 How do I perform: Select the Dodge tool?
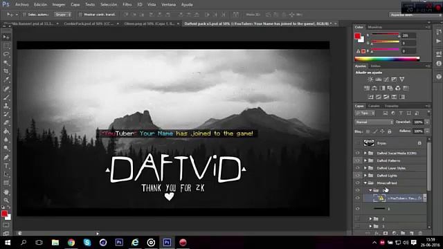(6, 148)
